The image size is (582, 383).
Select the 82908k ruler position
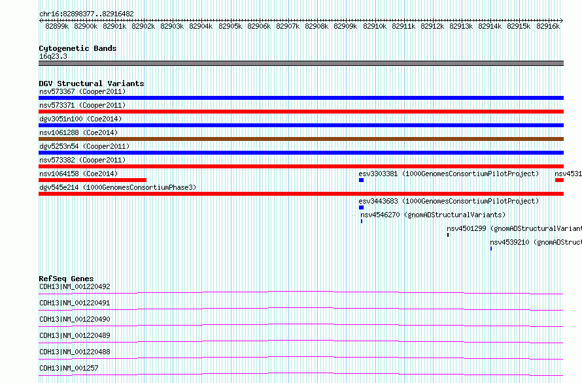pyautogui.click(x=317, y=26)
